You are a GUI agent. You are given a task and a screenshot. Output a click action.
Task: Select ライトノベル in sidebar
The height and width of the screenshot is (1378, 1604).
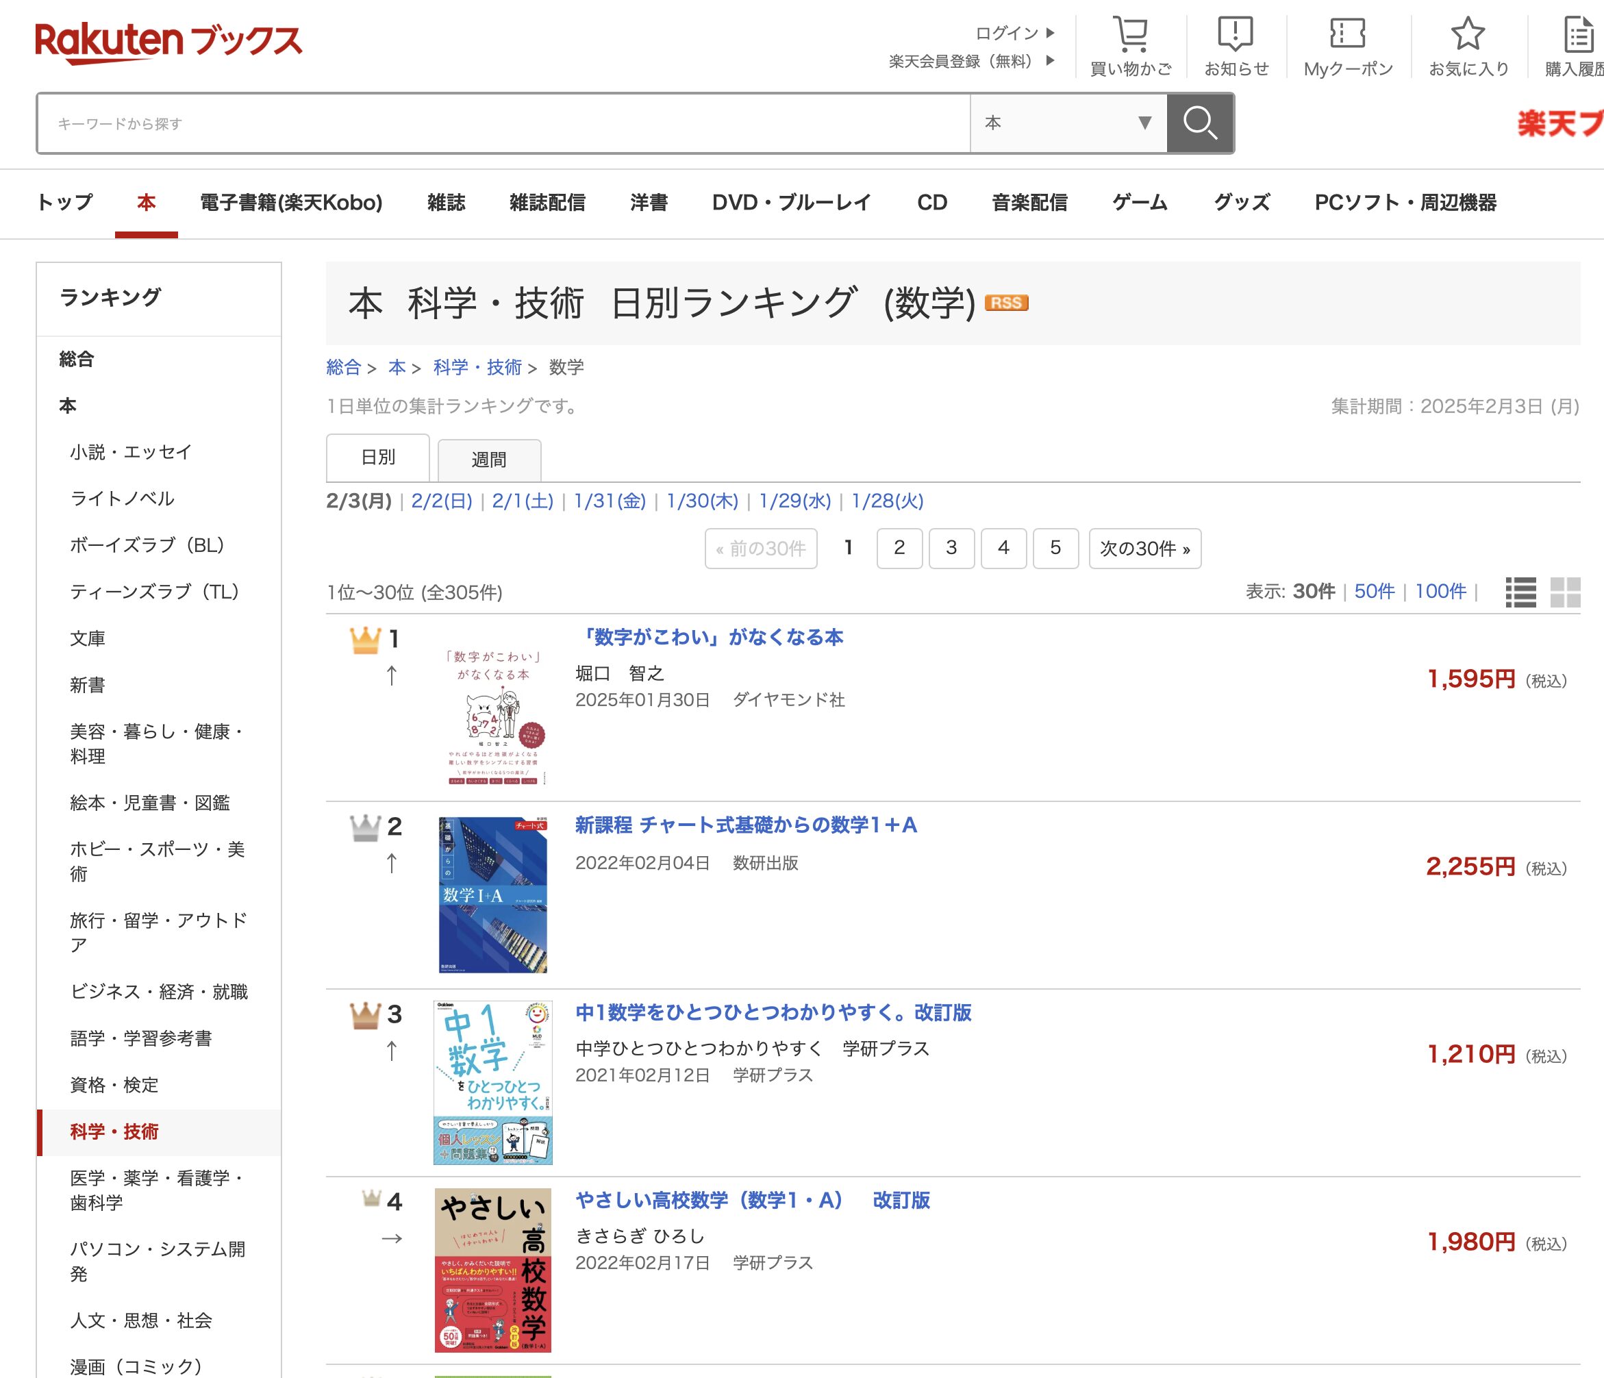click(x=123, y=499)
